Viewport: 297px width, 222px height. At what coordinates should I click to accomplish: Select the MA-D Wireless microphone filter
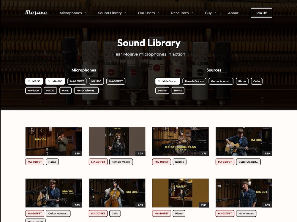pyautogui.click(x=86, y=91)
